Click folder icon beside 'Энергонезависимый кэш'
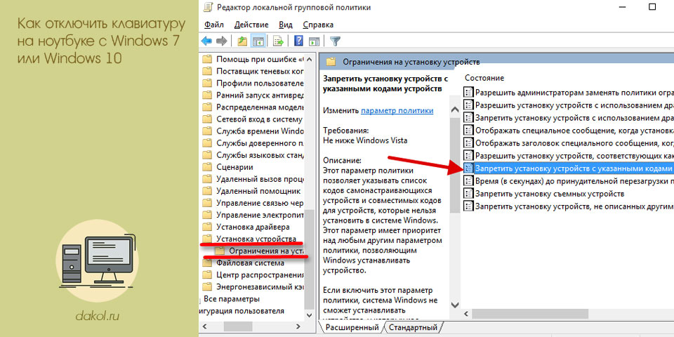The width and height of the screenshot is (674, 337). coord(207,286)
